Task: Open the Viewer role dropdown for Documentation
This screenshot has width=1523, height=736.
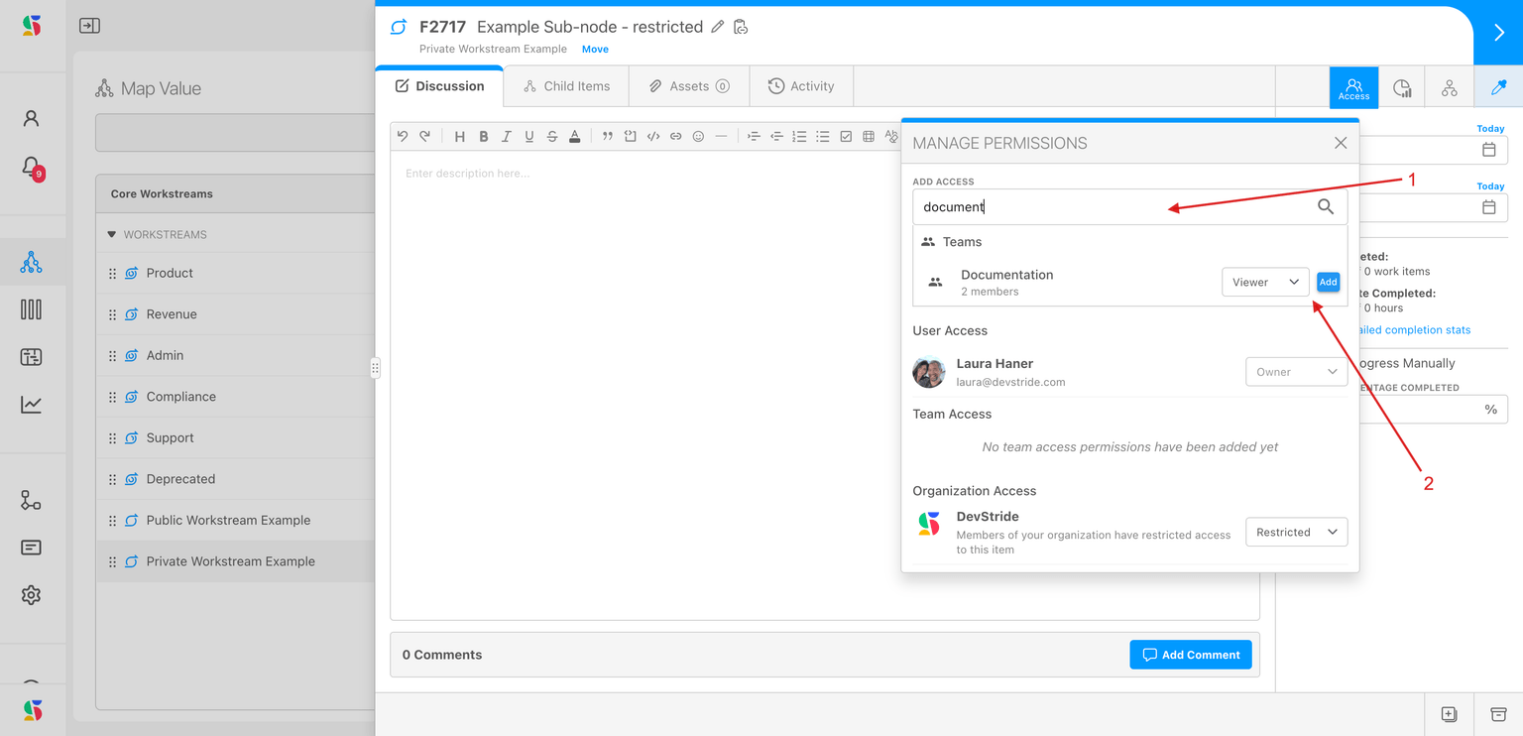Action: click(1264, 283)
